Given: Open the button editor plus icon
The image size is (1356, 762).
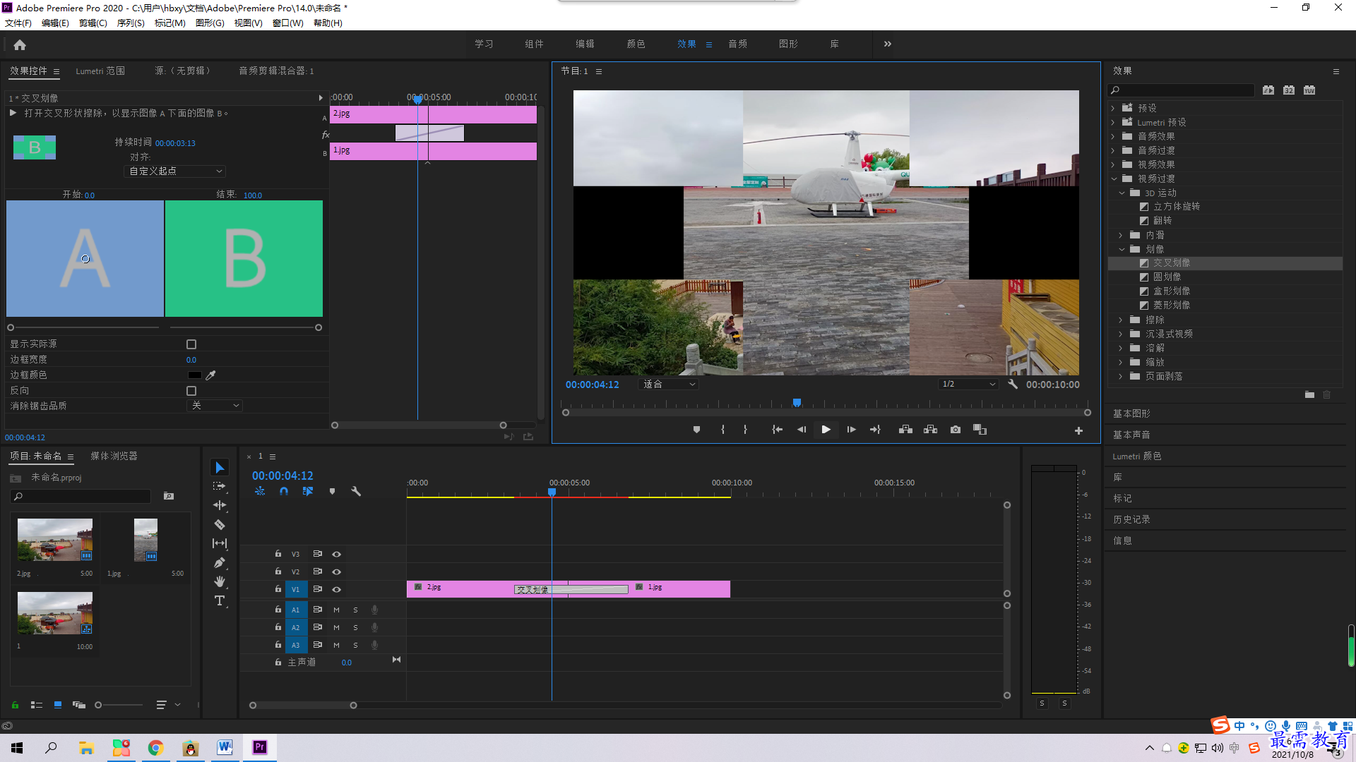Looking at the screenshot, I should pos(1078,430).
